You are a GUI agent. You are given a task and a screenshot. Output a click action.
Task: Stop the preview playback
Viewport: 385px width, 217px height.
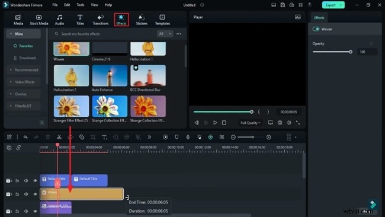[x=224, y=123]
